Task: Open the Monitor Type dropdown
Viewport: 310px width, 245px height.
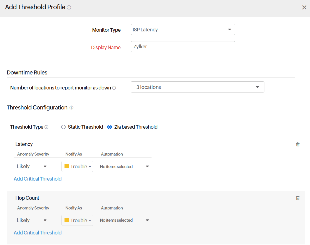Action: tap(183, 29)
